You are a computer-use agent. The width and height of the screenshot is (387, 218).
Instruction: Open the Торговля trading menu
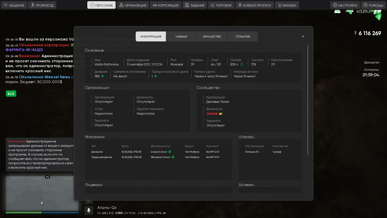coord(221,5)
